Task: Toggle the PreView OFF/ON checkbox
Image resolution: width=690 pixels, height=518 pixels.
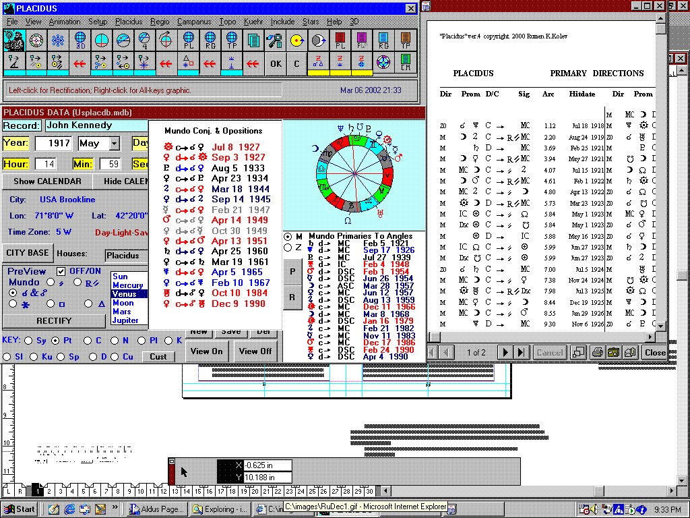Action: point(61,271)
